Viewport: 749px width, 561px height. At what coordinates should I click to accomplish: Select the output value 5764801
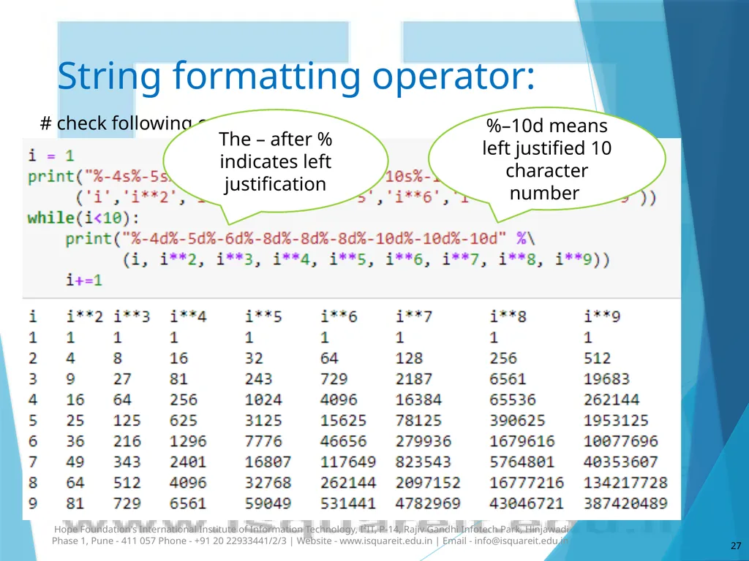coord(522,462)
